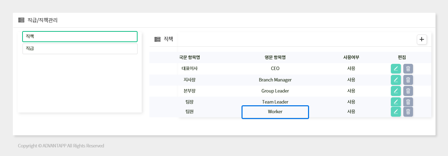Delete the 팀원 Worker row
Image resolution: width=448 pixels, height=156 pixels.
point(408,111)
